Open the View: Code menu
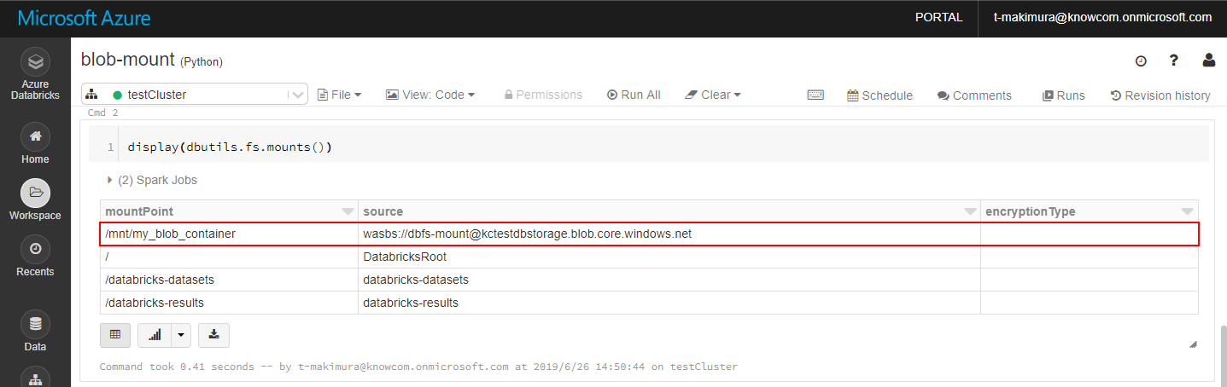Screen dimensions: 1227x387 pos(430,95)
